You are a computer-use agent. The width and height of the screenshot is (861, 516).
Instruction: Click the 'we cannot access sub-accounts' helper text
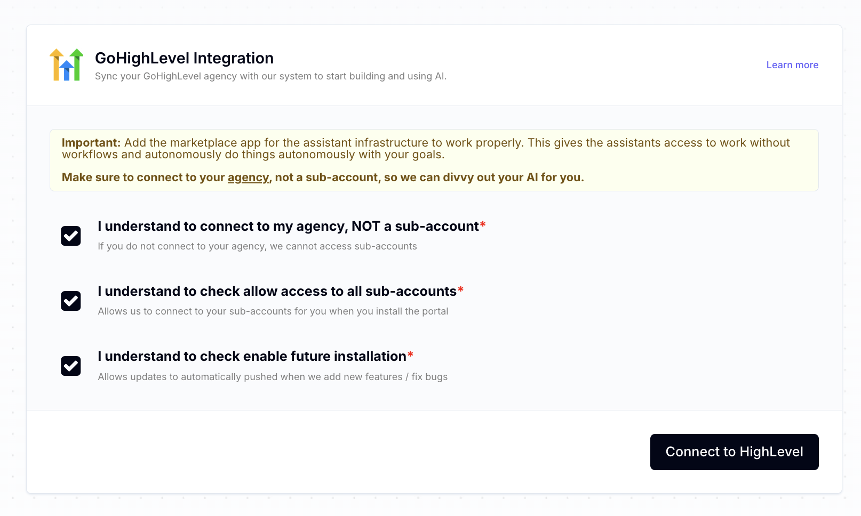tap(343, 246)
